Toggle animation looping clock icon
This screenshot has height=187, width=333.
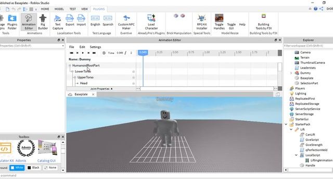pos(104,53)
